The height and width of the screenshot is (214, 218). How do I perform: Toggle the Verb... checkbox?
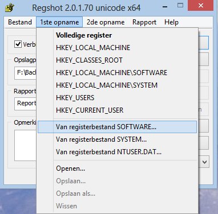click(18, 44)
